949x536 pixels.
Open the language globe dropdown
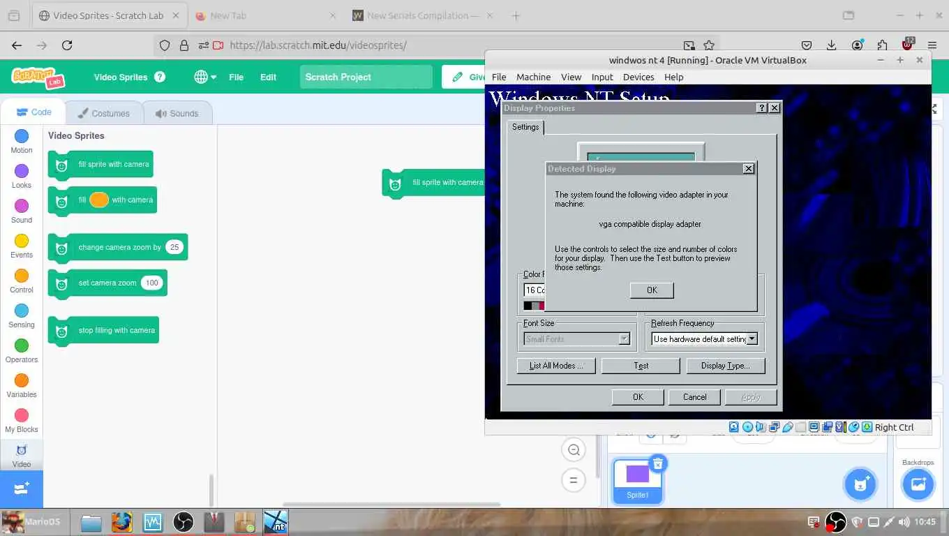click(x=205, y=77)
